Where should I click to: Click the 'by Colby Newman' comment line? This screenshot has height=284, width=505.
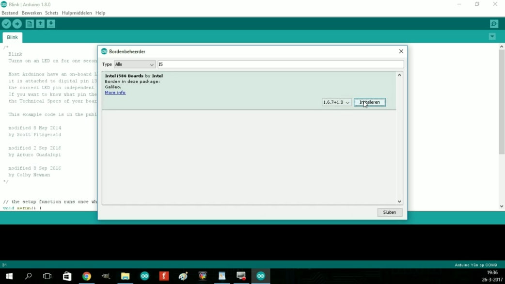coord(29,175)
